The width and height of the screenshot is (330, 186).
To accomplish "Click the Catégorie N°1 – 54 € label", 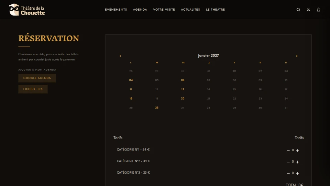I will pos(133,149).
